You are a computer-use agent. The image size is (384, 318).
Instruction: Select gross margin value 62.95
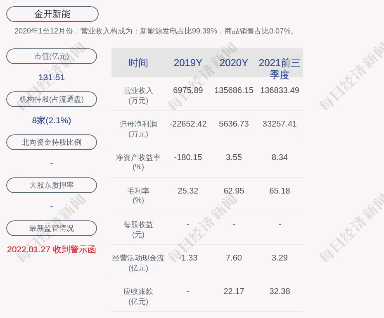234,191
